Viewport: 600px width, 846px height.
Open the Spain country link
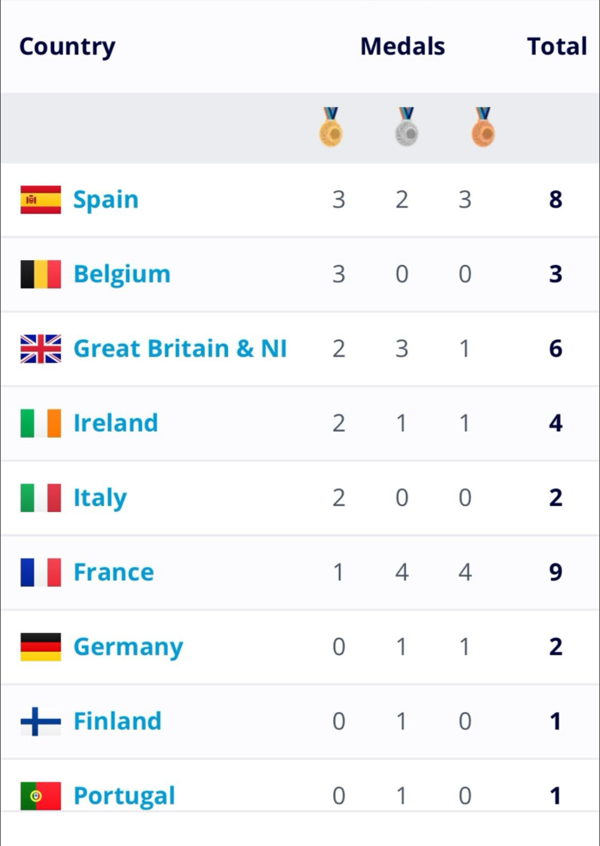coord(106,200)
